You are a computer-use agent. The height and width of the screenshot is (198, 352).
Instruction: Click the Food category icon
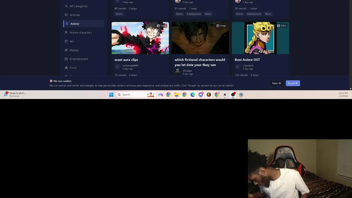tap(66, 68)
